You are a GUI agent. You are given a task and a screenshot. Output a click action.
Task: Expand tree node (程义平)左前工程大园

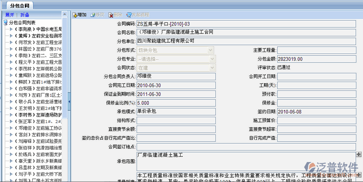(x=11, y=62)
